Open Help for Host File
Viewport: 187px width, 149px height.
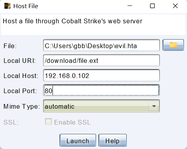tap(112, 140)
